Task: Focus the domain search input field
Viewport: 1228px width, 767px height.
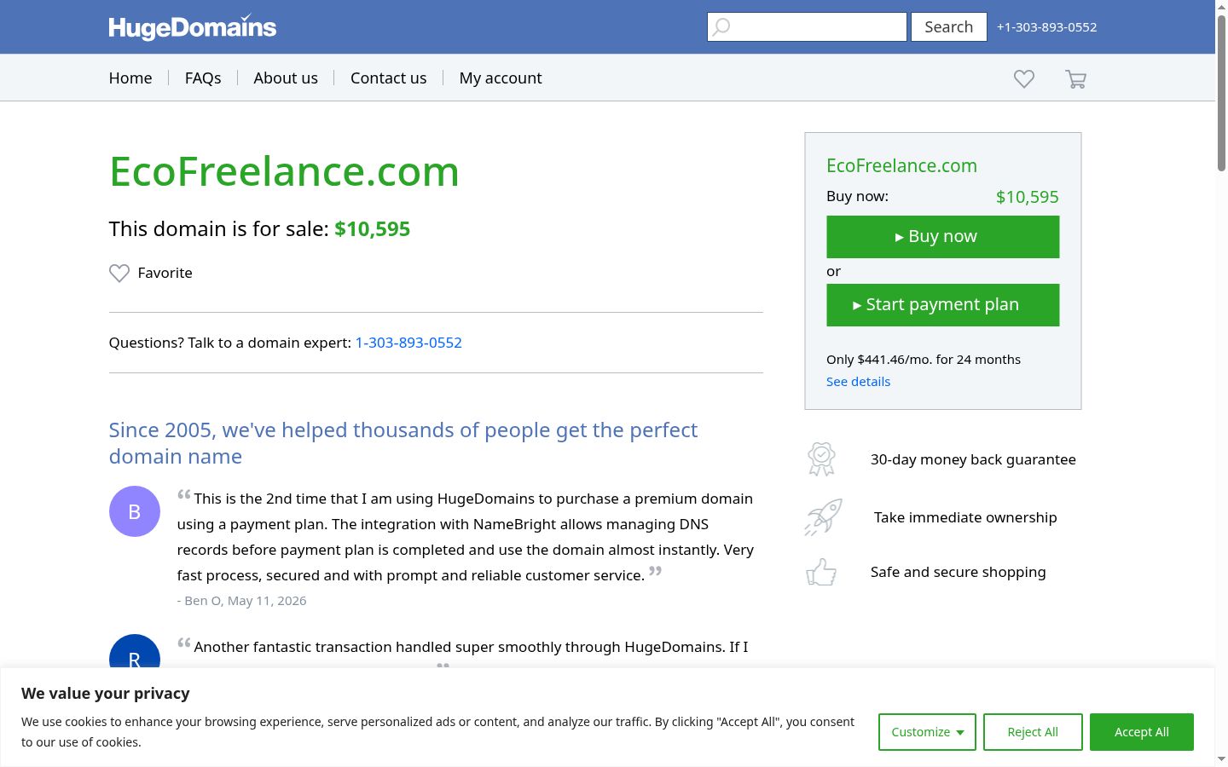Action: [x=807, y=27]
